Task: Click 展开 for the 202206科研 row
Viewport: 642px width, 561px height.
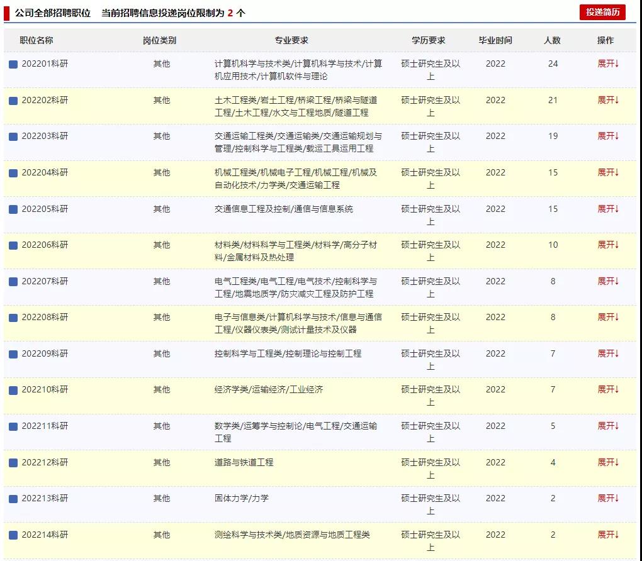Action: 608,245
